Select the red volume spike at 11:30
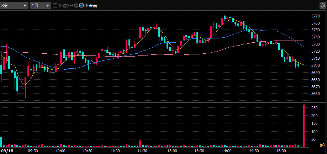This screenshot has height=154, width=327. click(140, 144)
